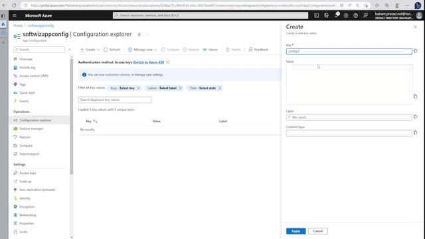Select Configuration explorer menu item
425x239 pixels.
coord(39,120)
